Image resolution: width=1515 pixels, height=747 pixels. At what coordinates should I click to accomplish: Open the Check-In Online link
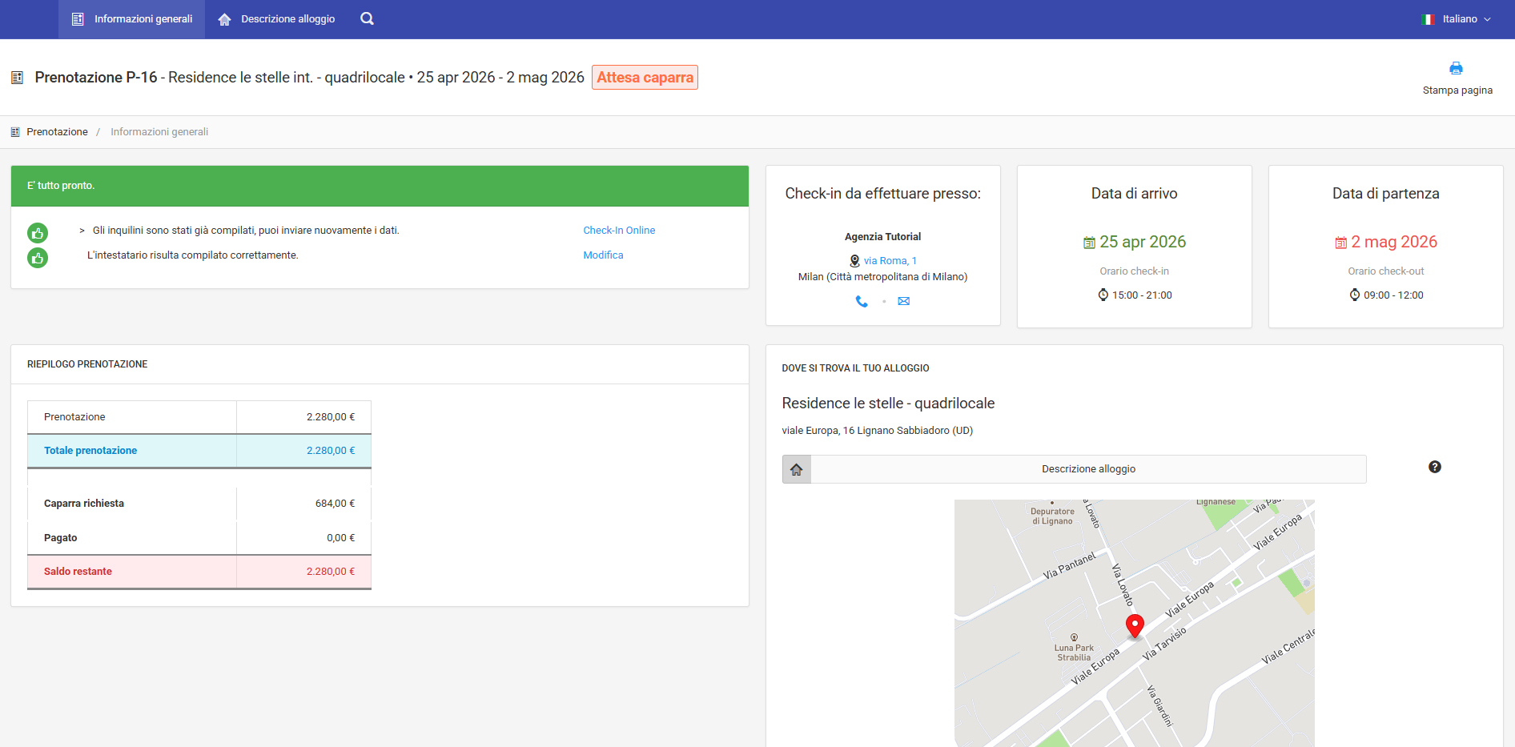pos(618,231)
